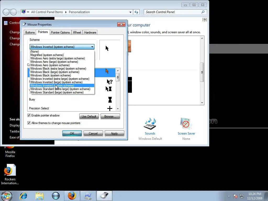Click OK in Mouse Properties
The image size is (268, 201).
click(x=72, y=133)
